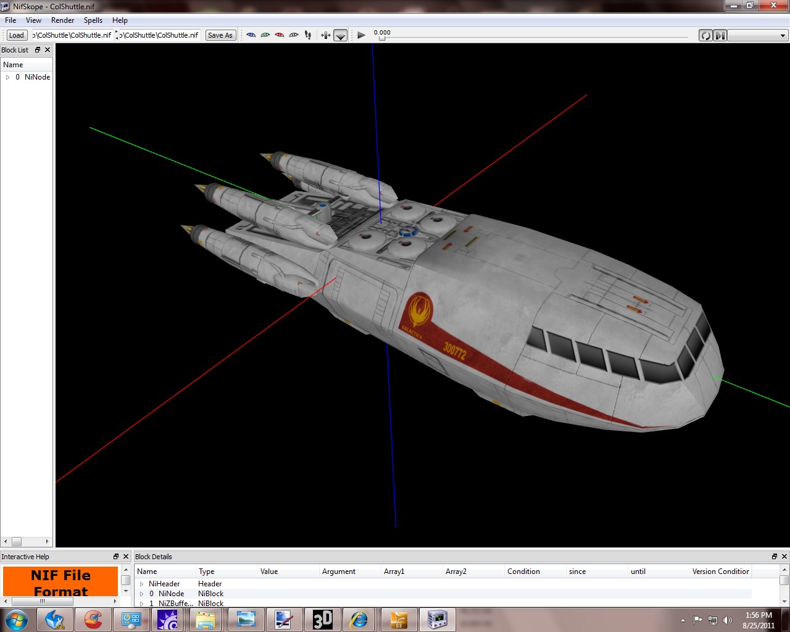This screenshot has height=632, width=790.
Task: Expand the NiNode entry in Block List
Action: click(x=7, y=77)
